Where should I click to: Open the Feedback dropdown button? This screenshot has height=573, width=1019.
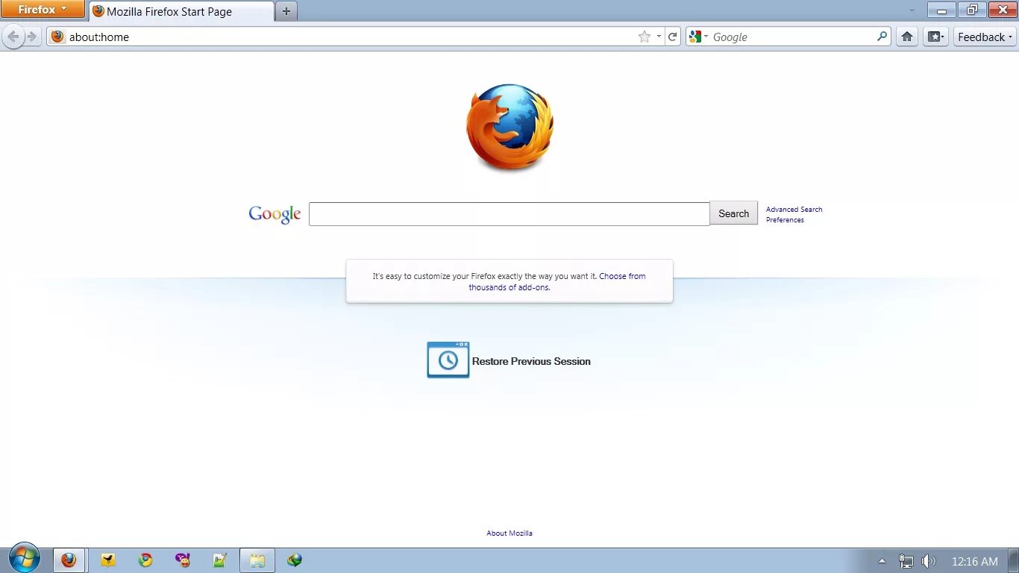tap(985, 37)
